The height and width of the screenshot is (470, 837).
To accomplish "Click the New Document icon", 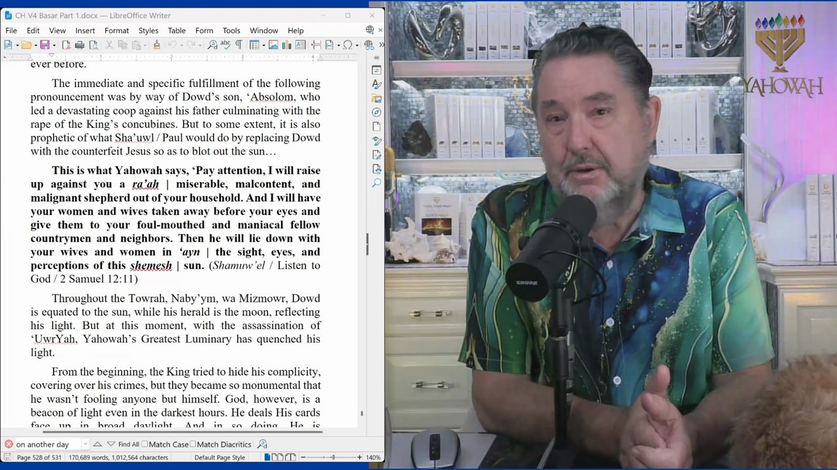I will point(8,45).
